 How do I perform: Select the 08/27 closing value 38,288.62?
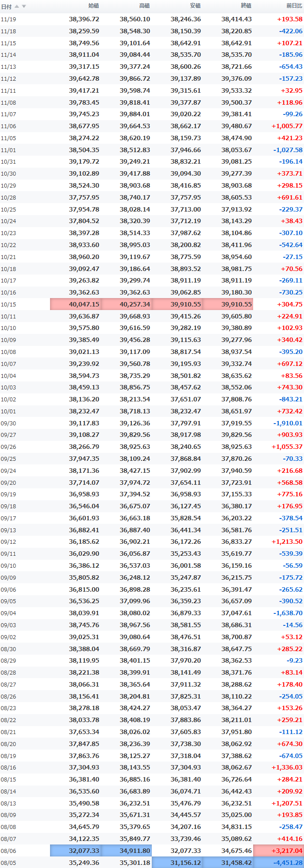[237, 684]
